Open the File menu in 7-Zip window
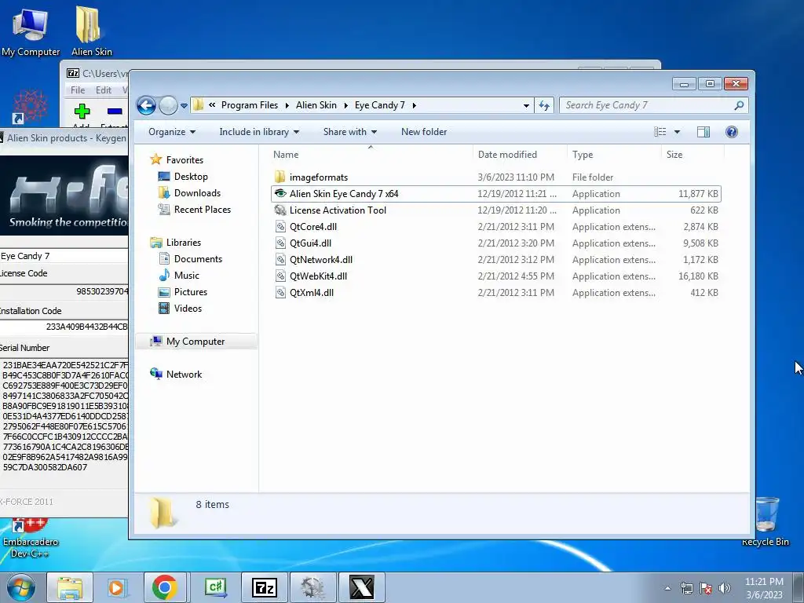The width and height of the screenshot is (804, 603). pyautogui.click(x=78, y=90)
